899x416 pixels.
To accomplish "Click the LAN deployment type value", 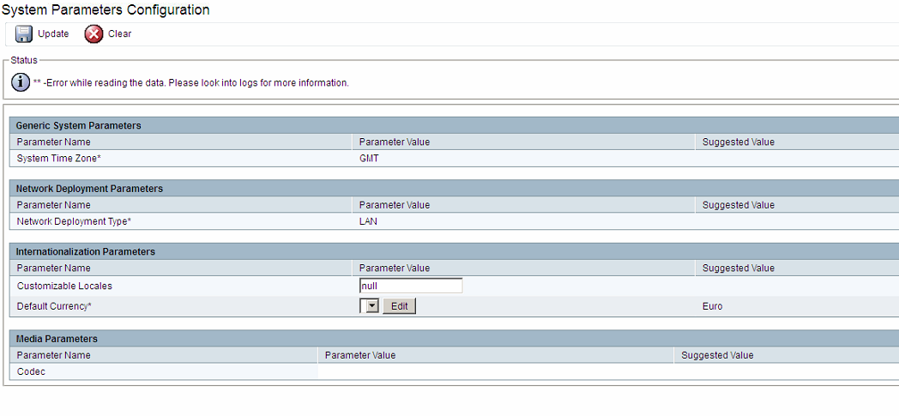I will (368, 222).
